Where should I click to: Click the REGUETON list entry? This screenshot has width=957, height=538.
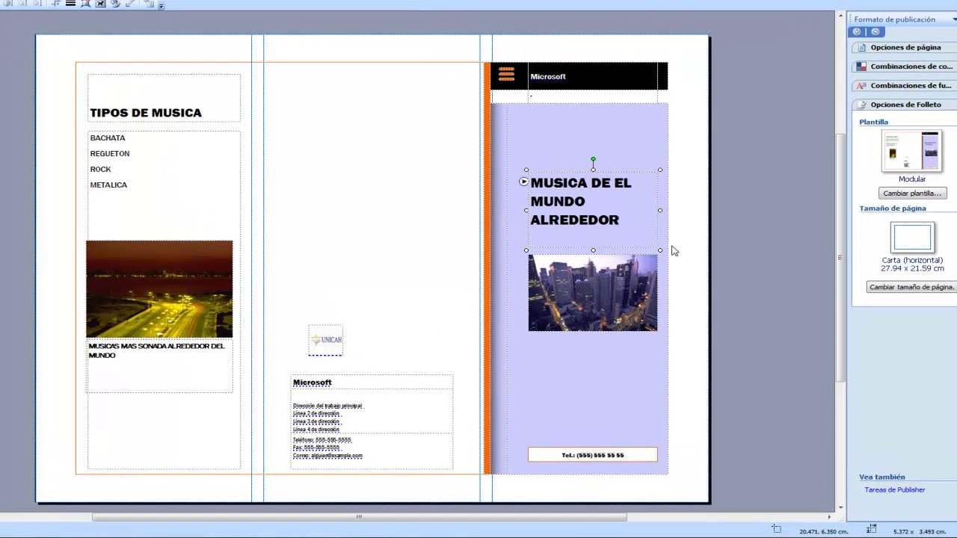(x=110, y=154)
